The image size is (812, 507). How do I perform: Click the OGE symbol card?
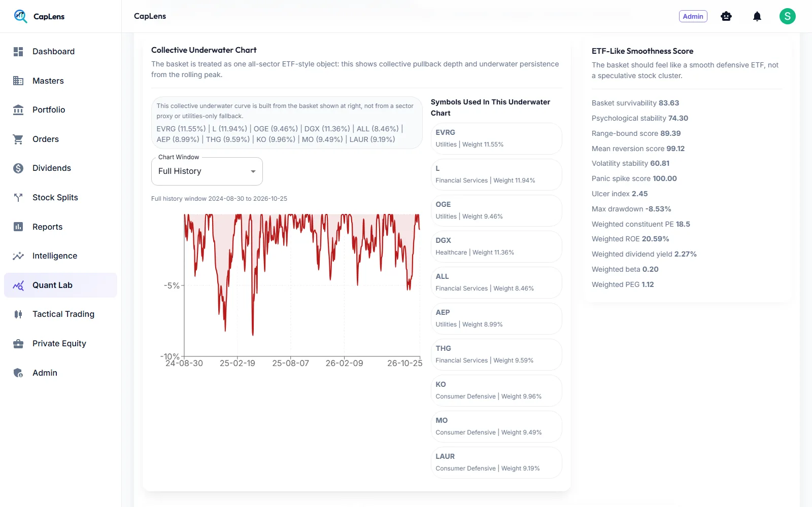click(x=496, y=210)
